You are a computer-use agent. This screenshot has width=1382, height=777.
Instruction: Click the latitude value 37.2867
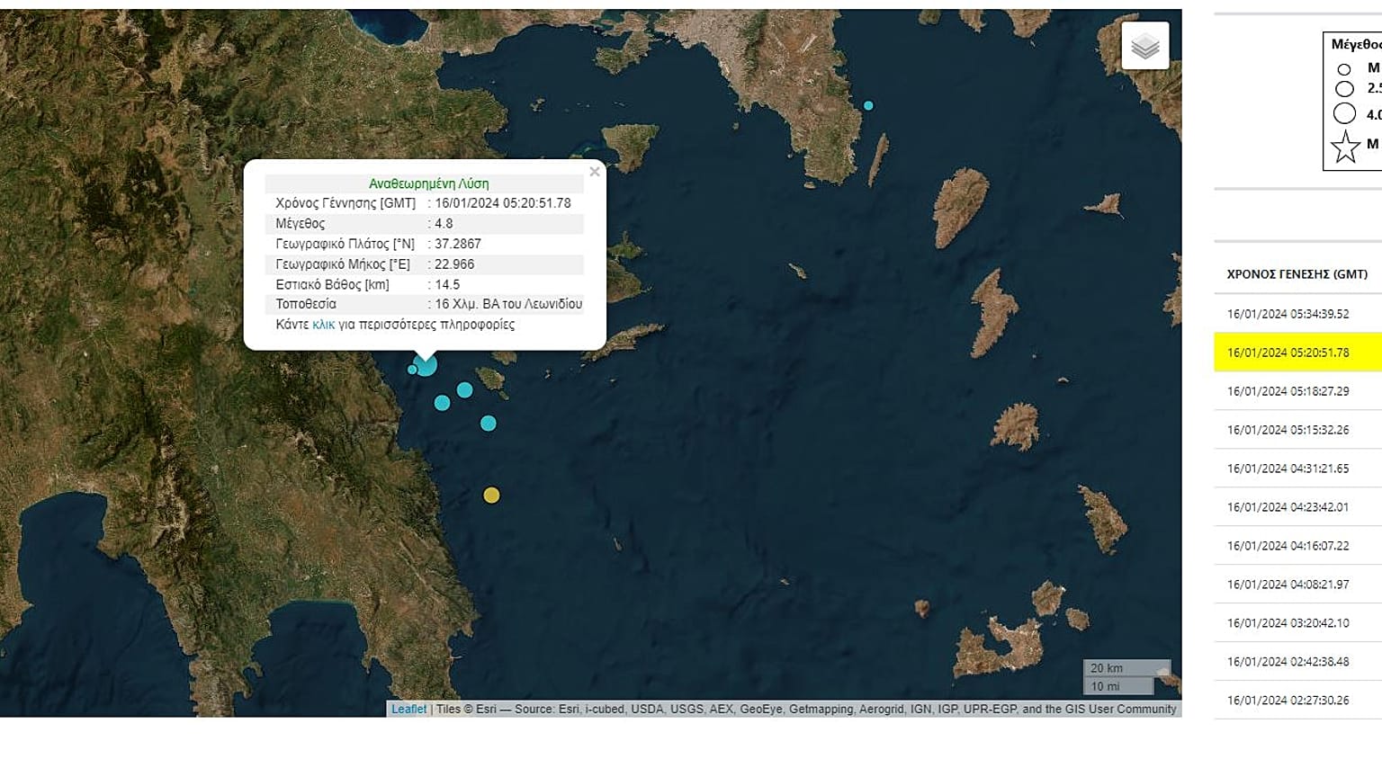(x=458, y=244)
